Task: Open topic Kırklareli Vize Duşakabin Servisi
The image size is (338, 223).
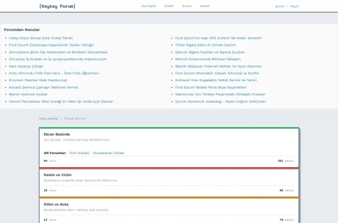Action: tap(216, 80)
